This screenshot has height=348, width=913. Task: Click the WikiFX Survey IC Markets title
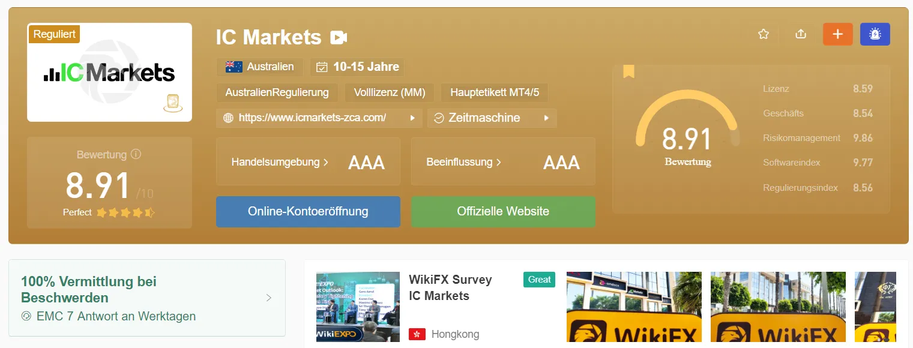[450, 287]
